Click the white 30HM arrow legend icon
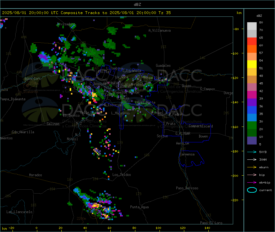 [x=252, y=159]
